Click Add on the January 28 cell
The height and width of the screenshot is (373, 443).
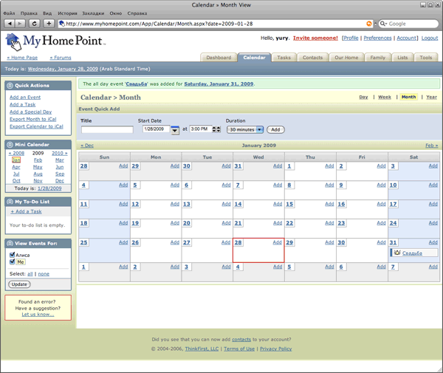[278, 242]
